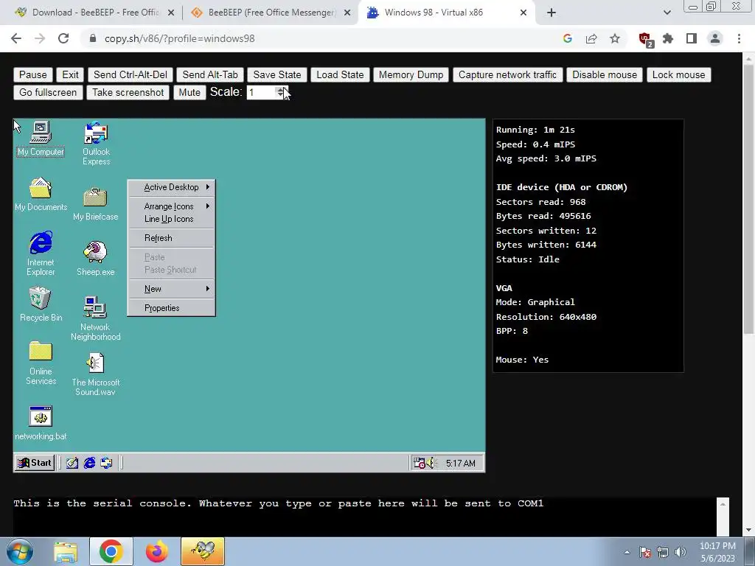Toggle the Lock mouse button
This screenshot has width=755, height=566.
pyautogui.click(x=678, y=74)
